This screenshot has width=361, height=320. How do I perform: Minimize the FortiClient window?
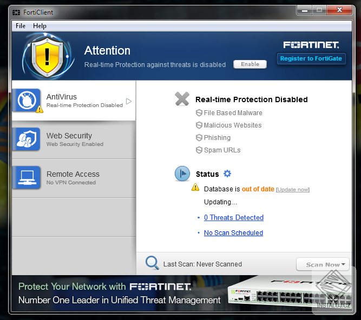[x=304, y=10]
